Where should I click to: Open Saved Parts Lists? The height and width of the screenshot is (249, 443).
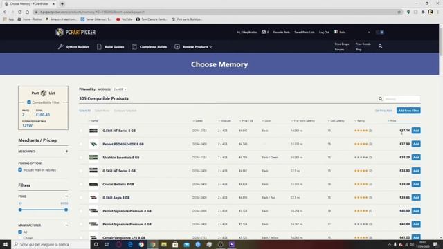[x=305, y=33]
